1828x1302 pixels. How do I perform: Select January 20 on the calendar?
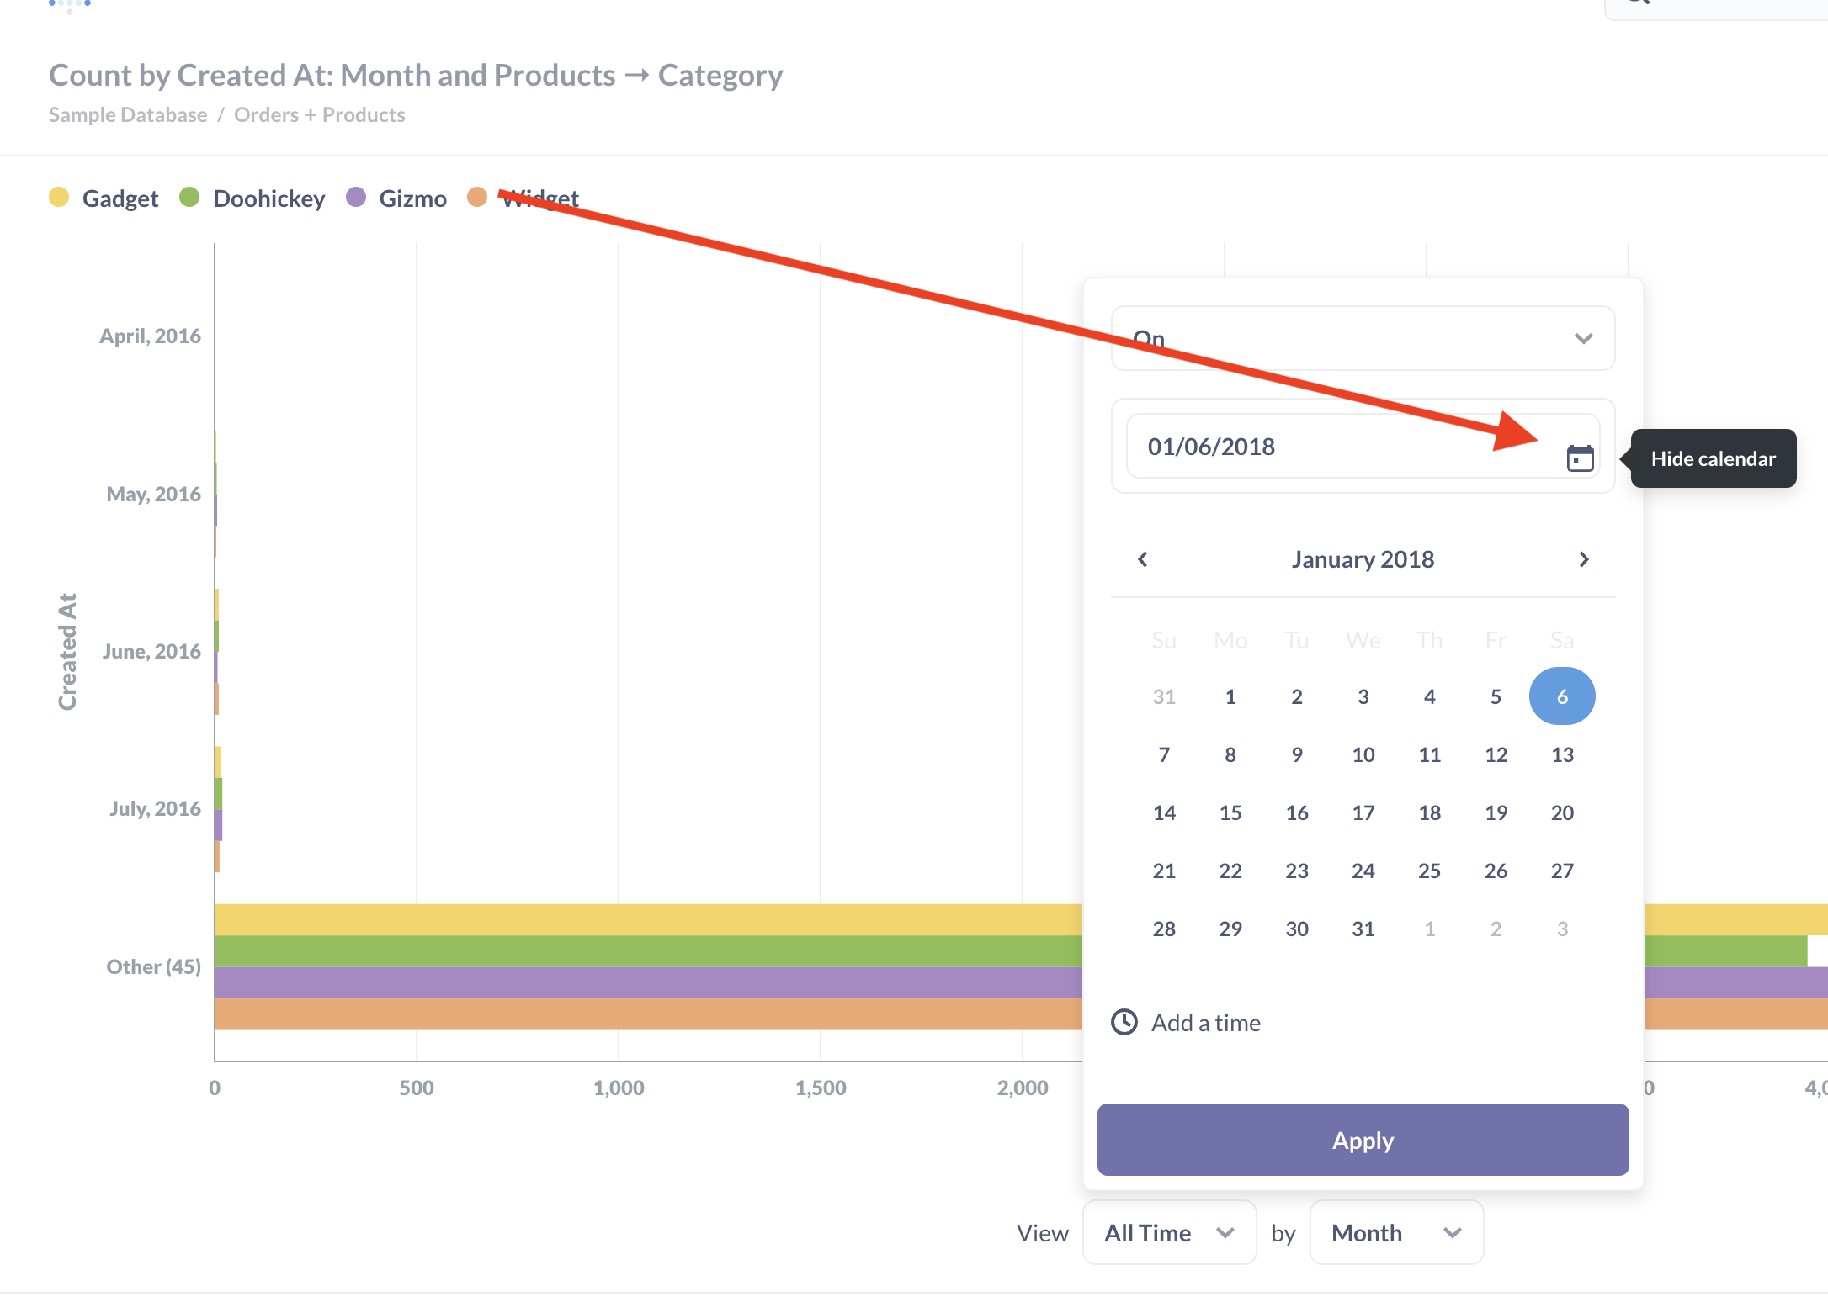[1562, 812]
